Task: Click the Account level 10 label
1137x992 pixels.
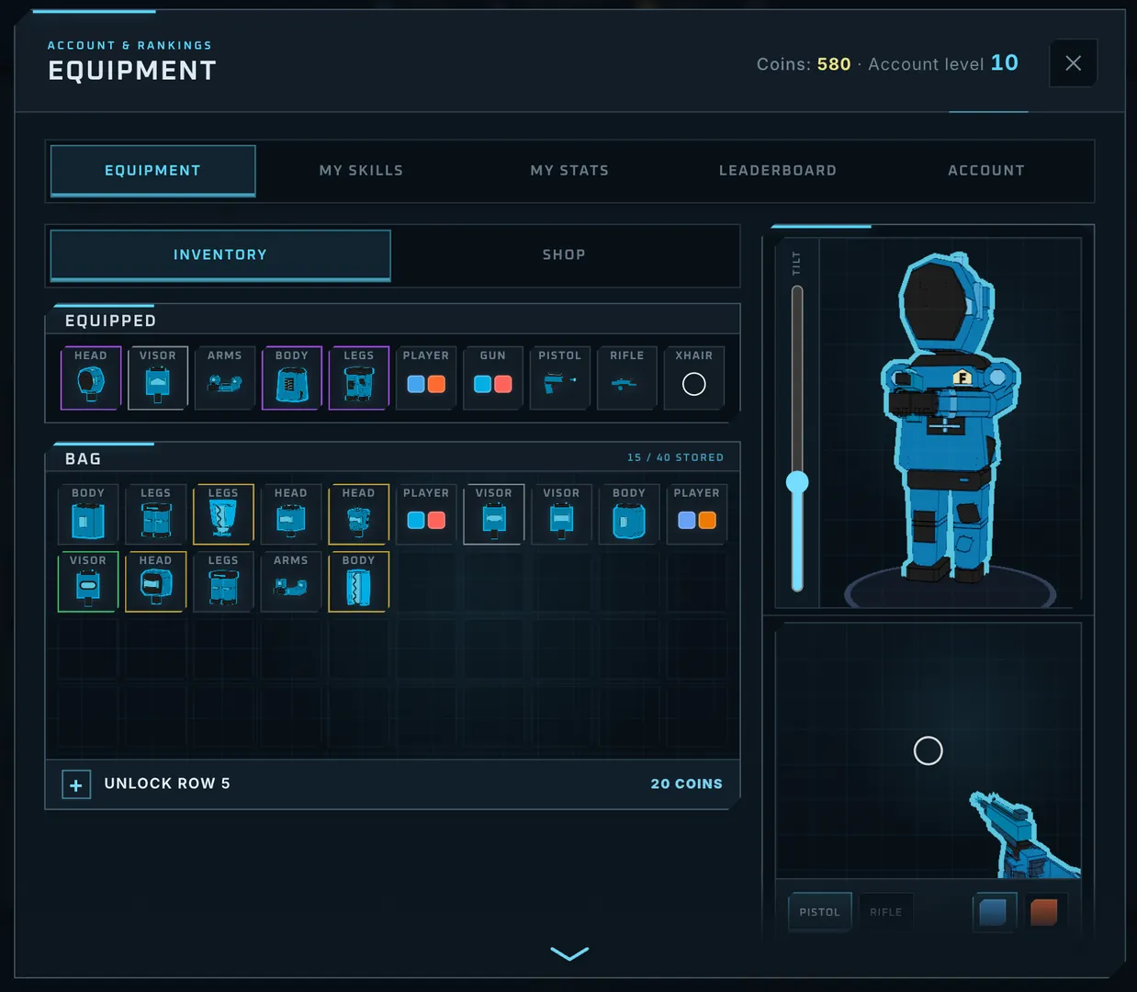Action: point(943,63)
